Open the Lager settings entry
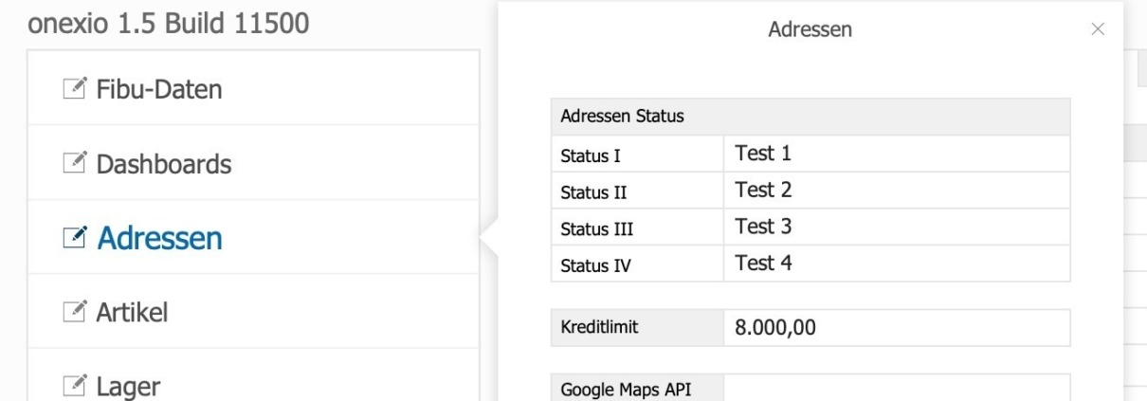 point(128,386)
